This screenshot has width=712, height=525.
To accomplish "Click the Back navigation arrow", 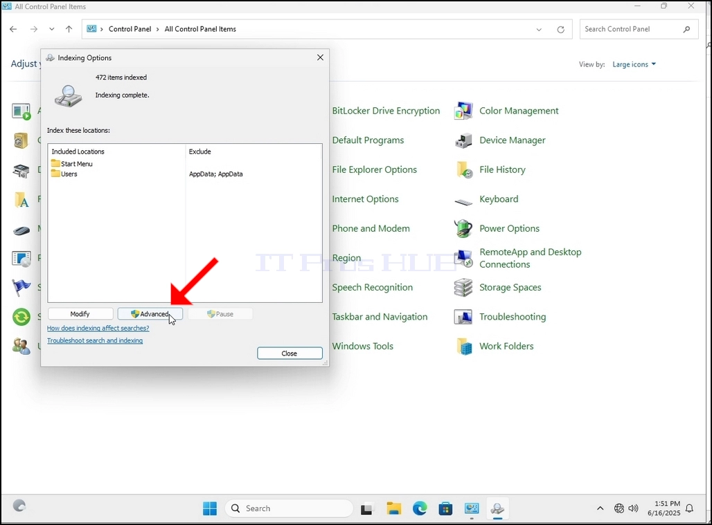I will point(13,29).
